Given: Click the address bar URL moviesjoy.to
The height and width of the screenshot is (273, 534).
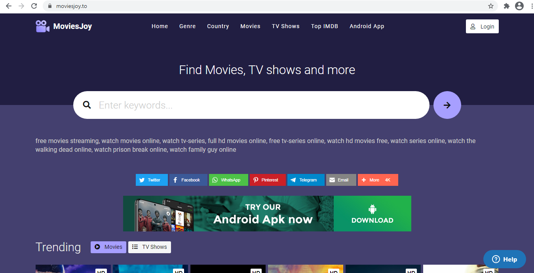Looking at the screenshot, I should pyautogui.click(x=71, y=6).
